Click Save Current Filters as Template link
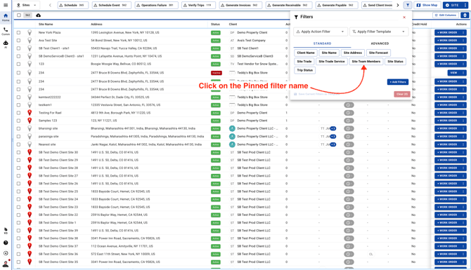Image resolution: width=471 pixels, height=270 pixels. pos(317,94)
